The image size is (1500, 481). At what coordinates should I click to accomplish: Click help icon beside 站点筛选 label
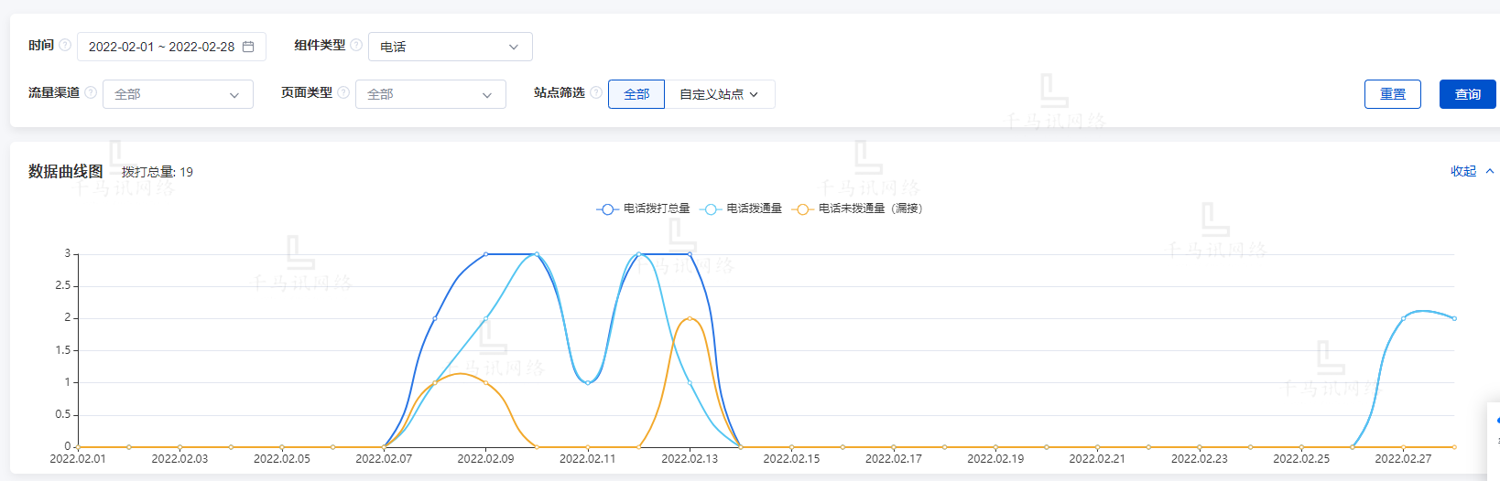click(596, 92)
